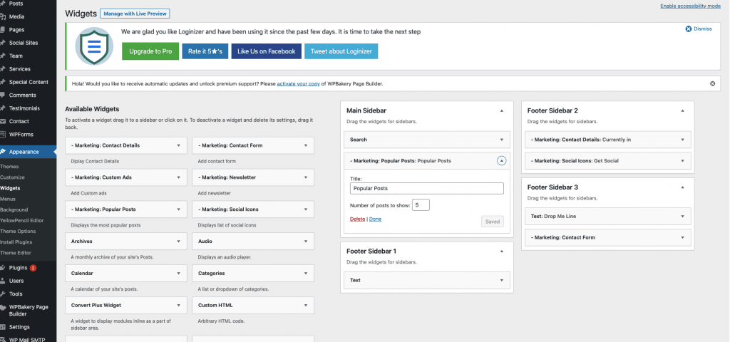The height and width of the screenshot is (342, 730).
Task: Click the Users sidebar icon
Action: (4, 281)
